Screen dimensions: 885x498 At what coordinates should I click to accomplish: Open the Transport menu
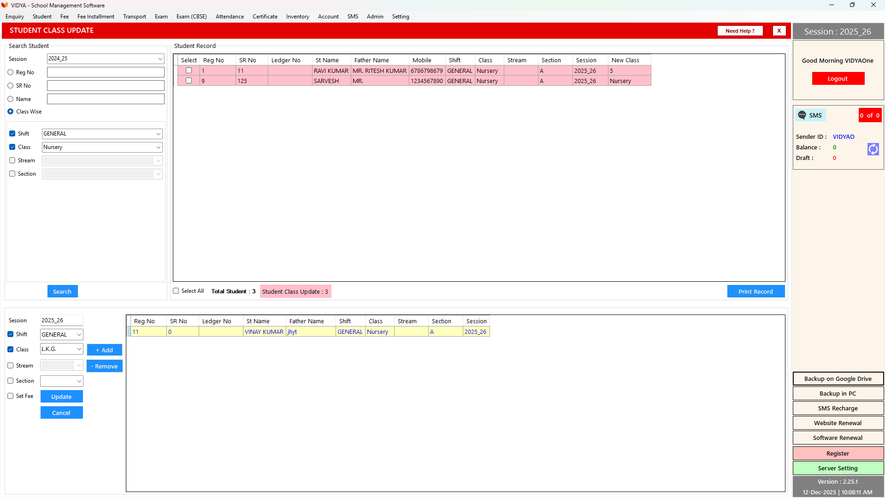pos(135,17)
